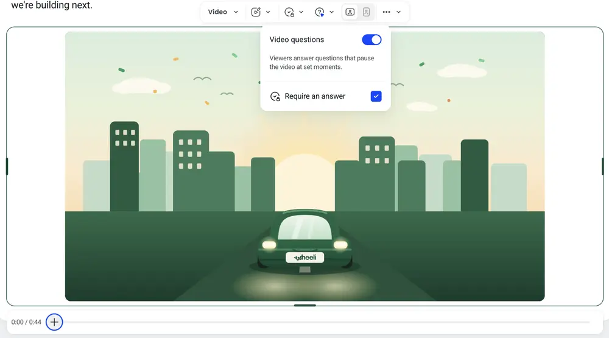
Task: Collapse the chevron beside the video questions icon
Action: [x=331, y=12]
